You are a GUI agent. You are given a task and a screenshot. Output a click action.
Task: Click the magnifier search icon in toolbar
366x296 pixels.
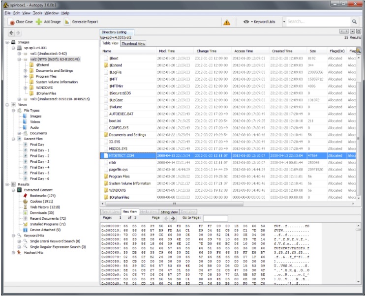coord(354,22)
